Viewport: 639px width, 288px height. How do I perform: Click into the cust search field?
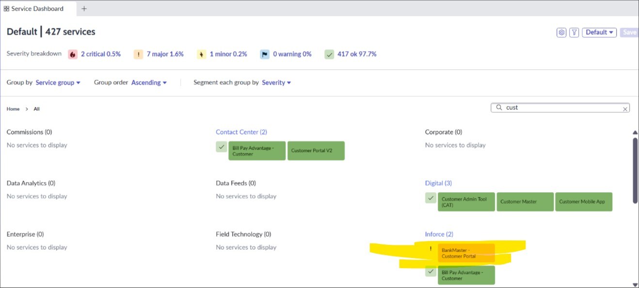pos(560,108)
